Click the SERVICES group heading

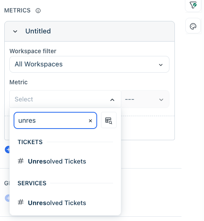[x=32, y=183]
